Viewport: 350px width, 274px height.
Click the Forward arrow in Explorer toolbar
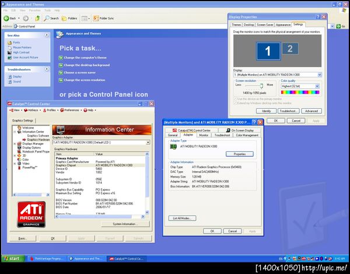click(26, 18)
